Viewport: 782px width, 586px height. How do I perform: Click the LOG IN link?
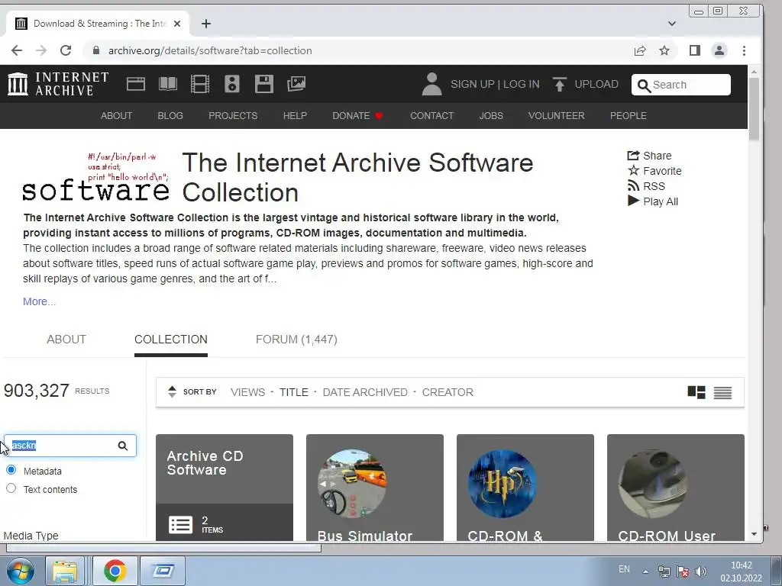[x=521, y=84]
